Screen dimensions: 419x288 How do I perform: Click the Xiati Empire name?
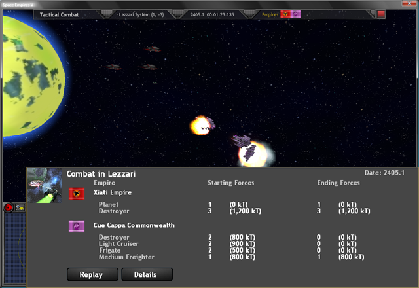[x=113, y=192]
